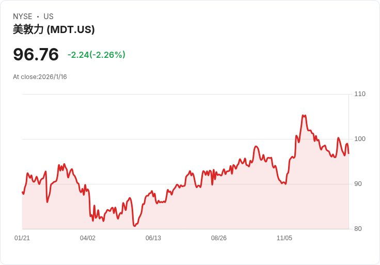Open the 美敦力 (MDT.US) stock title
Screen dimensions: 380x265
54,29
